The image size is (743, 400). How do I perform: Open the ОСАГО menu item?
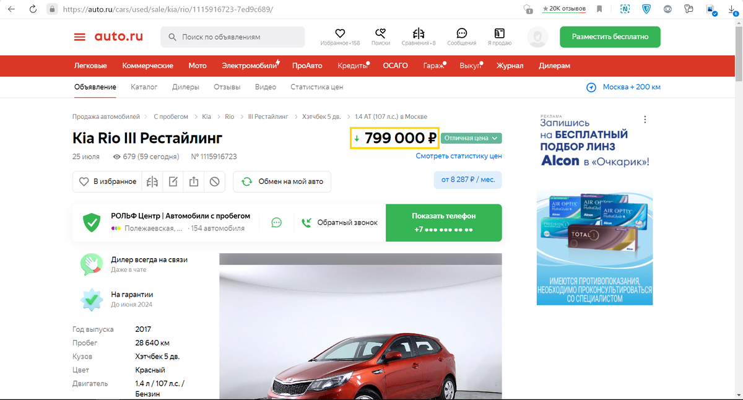[395, 66]
